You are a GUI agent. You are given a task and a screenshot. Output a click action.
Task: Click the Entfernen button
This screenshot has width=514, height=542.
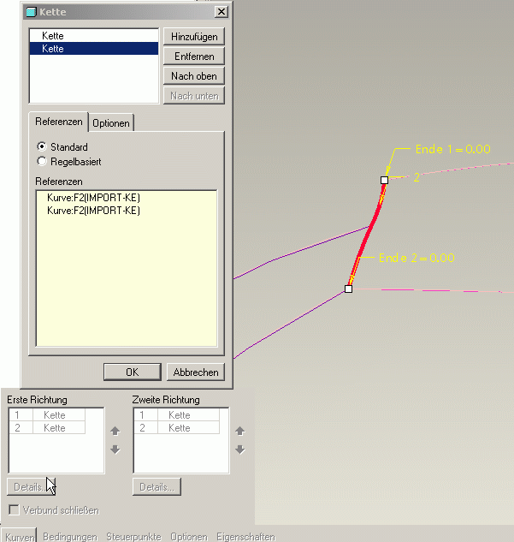tap(194, 57)
